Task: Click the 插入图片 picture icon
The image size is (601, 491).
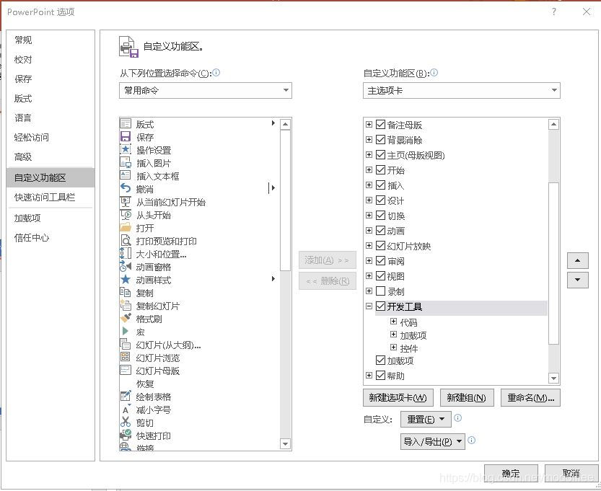Action: coord(126,163)
